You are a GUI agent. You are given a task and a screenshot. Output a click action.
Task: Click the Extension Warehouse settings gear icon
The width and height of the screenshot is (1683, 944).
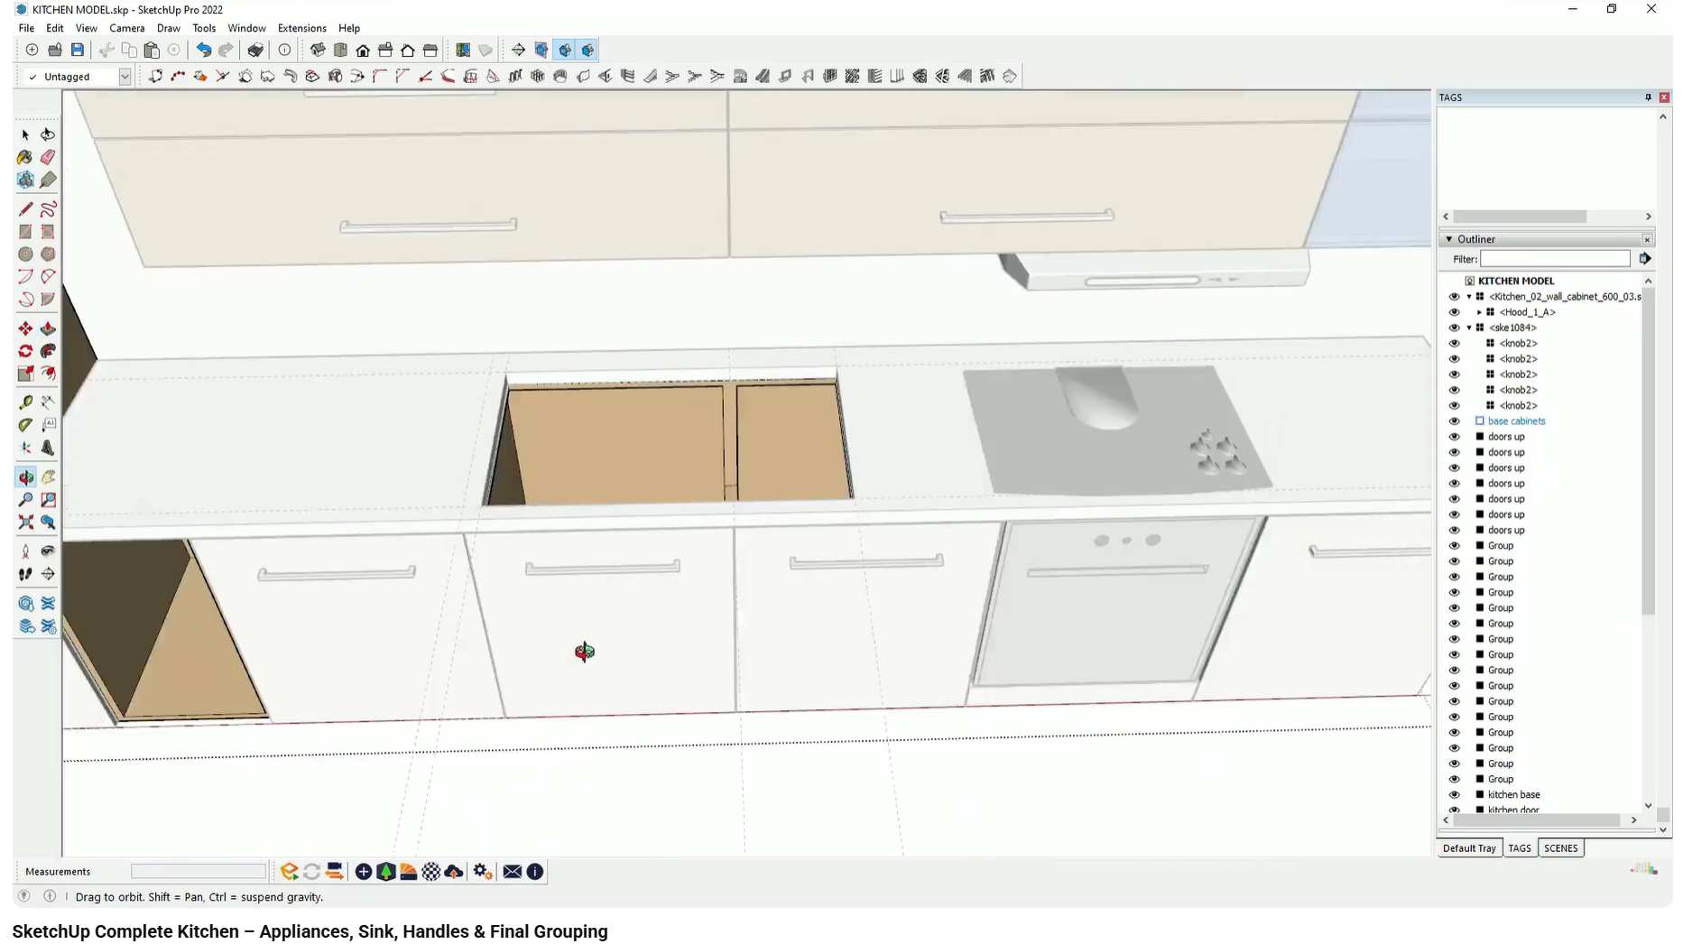482,871
